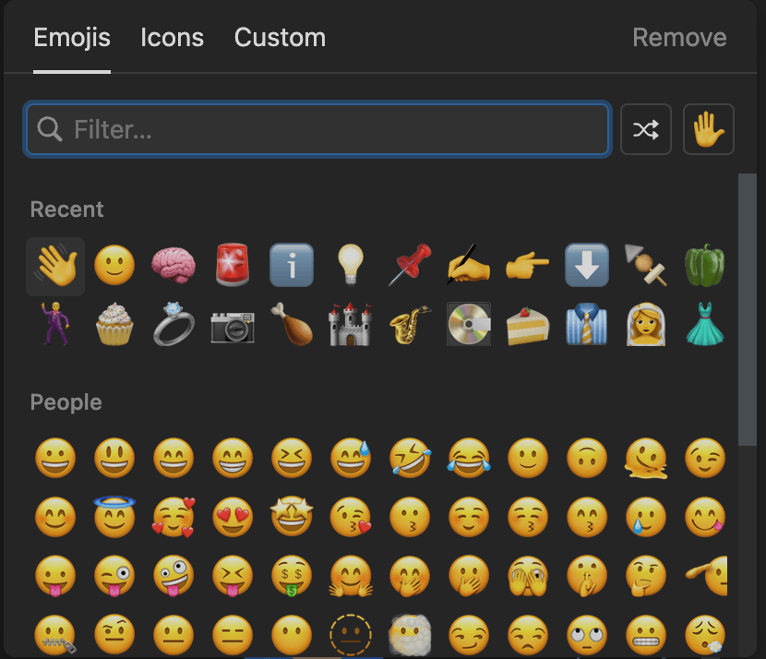Screen dimensions: 766x659
Task: Pick the heart-eyes face emoji
Action: click(233, 517)
